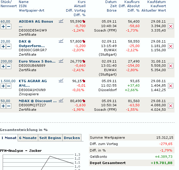View chart icon for KTG AGRAR AG
Image resolution: width=179 pixels, height=170 pixels.
coord(61,81)
